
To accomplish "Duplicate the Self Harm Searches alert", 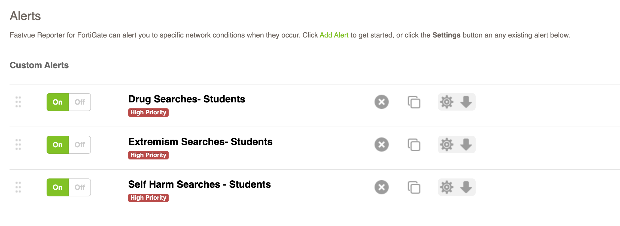I will click(x=414, y=187).
